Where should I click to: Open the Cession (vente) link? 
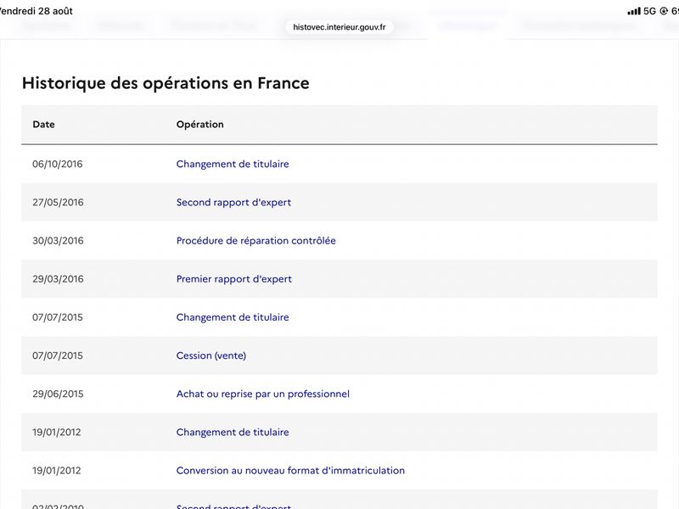click(x=210, y=355)
